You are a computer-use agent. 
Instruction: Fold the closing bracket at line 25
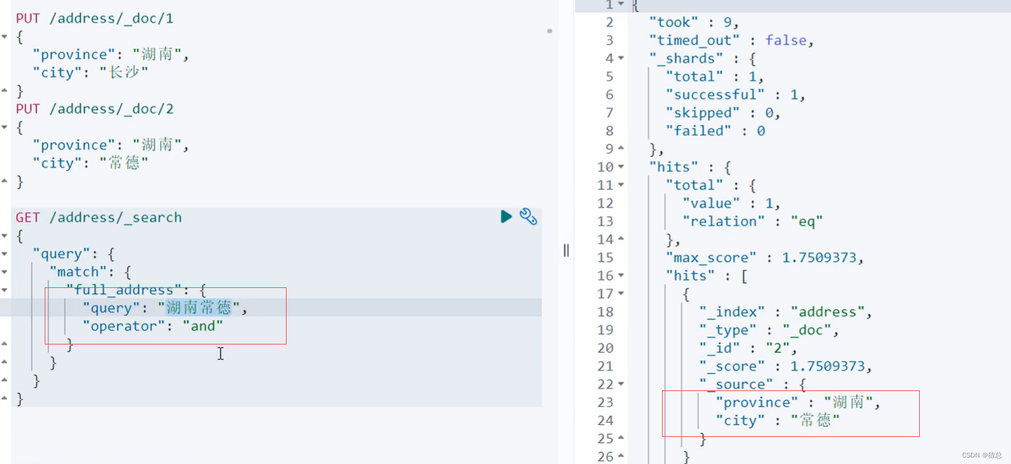coord(621,439)
